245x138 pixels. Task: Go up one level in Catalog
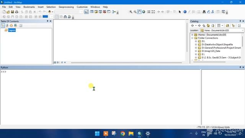click(204, 26)
